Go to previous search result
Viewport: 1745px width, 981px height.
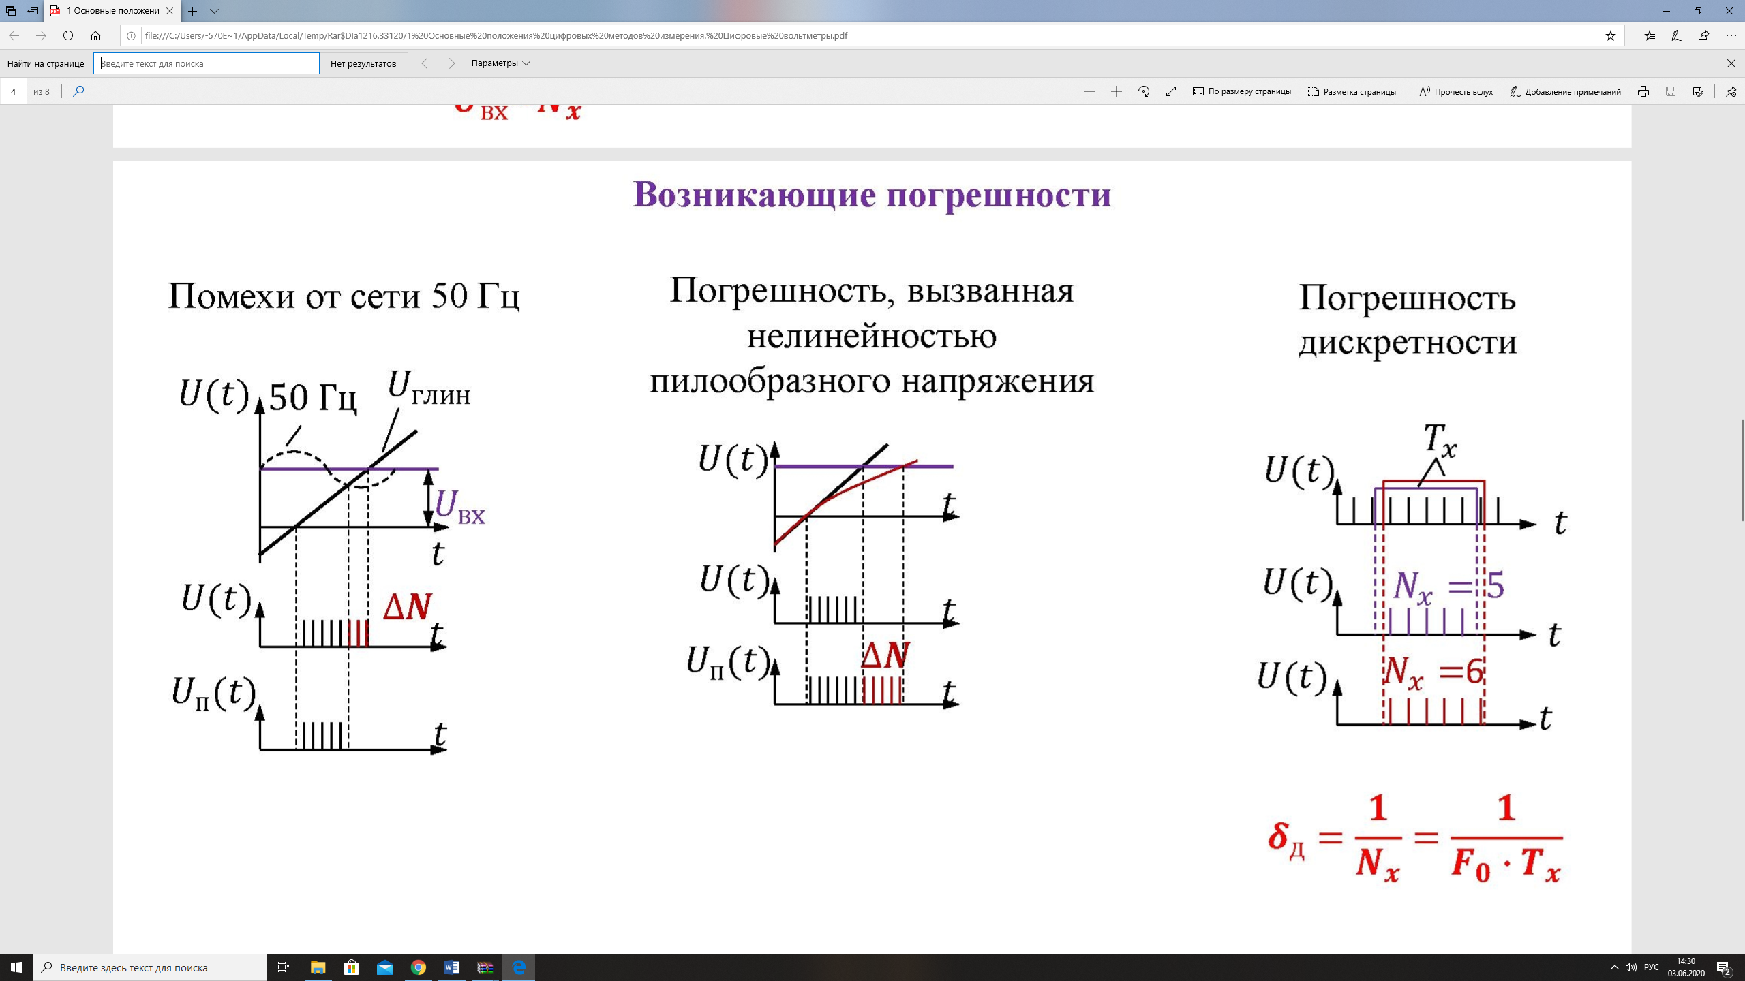tap(425, 63)
